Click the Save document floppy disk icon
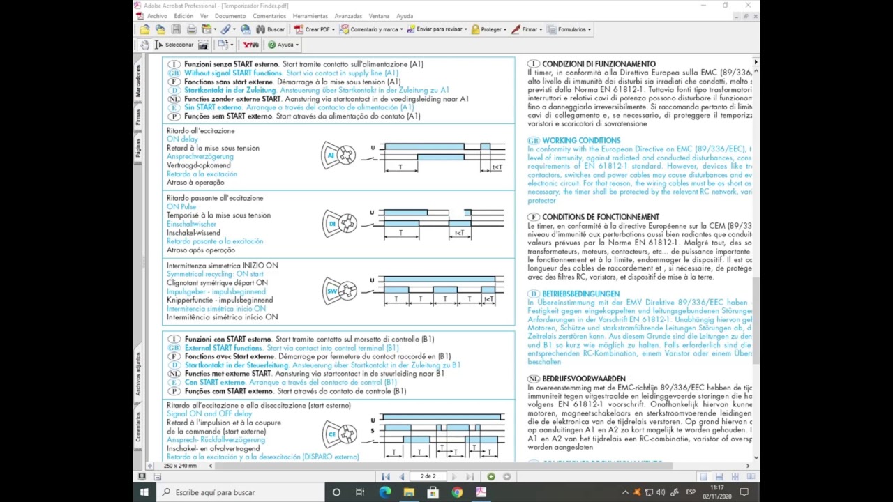The image size is (893, 502). click(176, 29)
